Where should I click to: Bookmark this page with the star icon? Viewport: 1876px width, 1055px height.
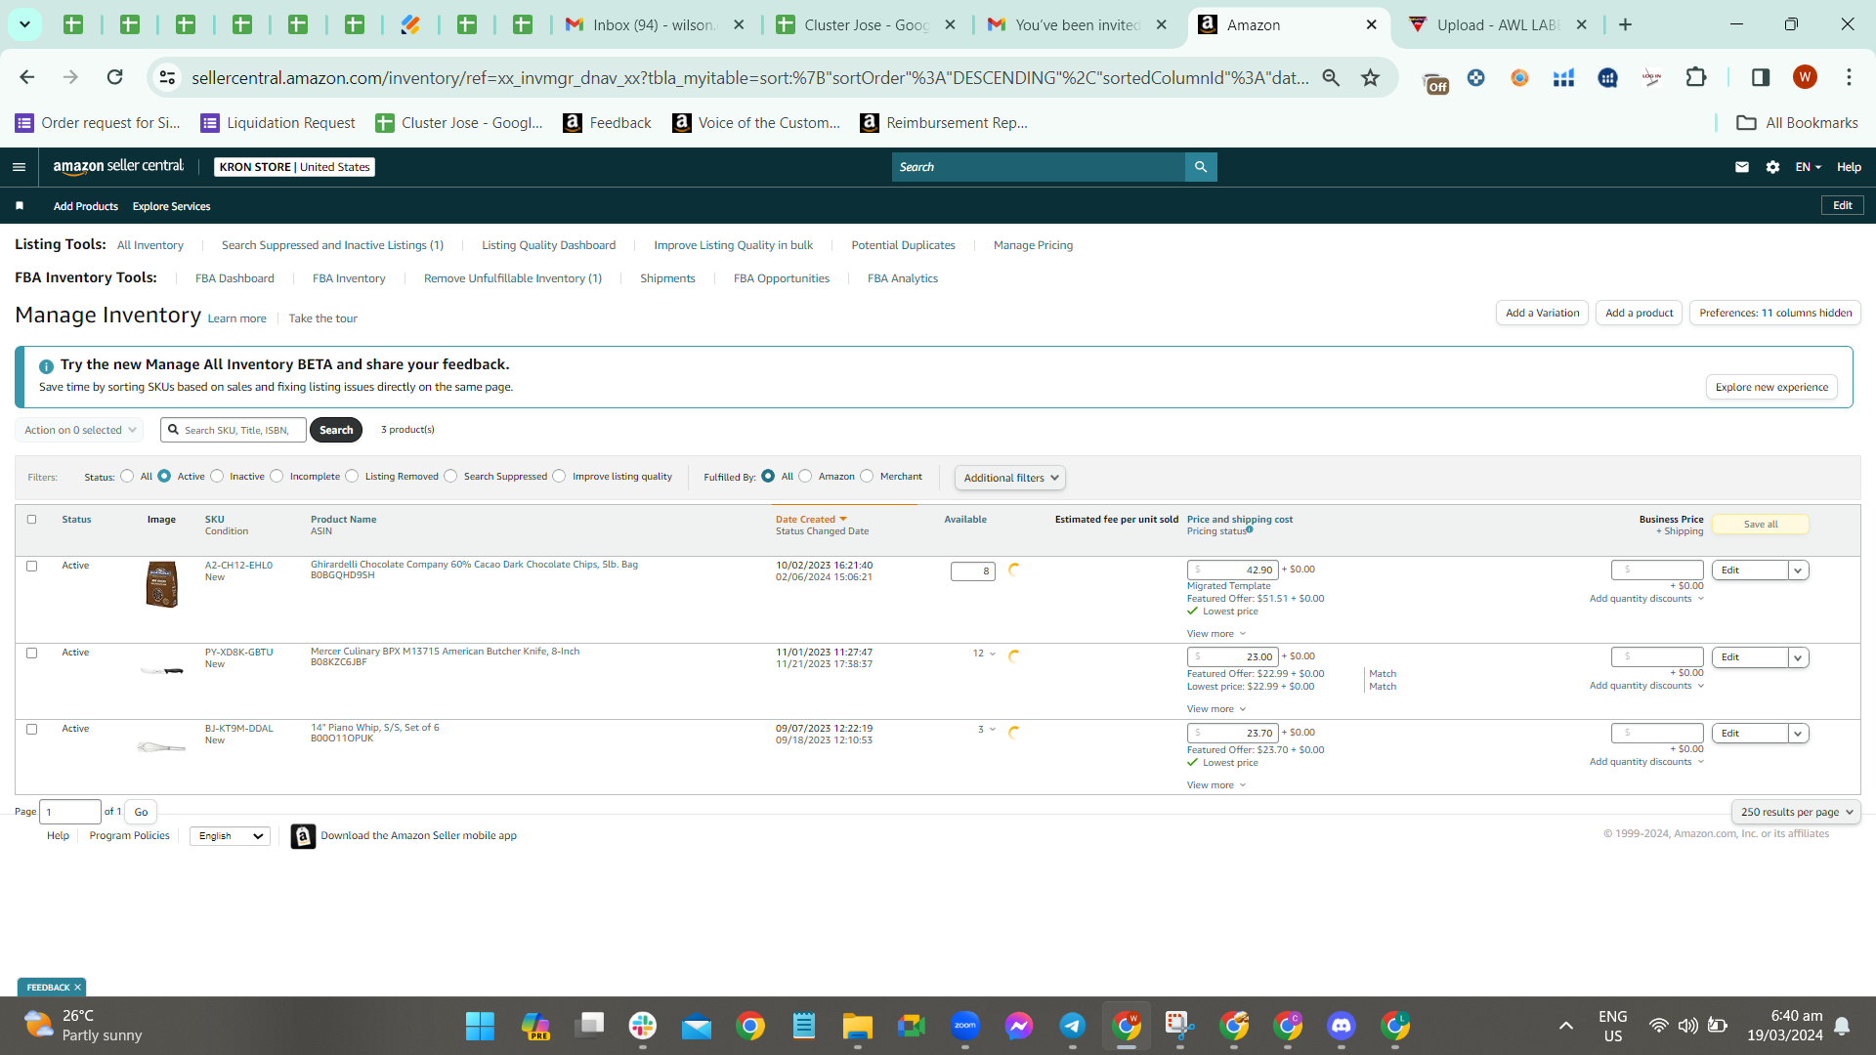click(x=1371, y=77)
